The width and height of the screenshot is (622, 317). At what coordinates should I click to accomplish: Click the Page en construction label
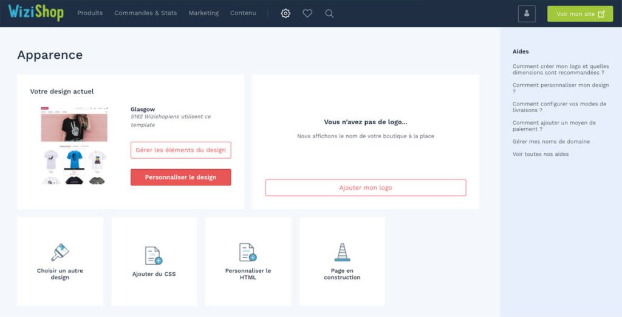(342, 274)
